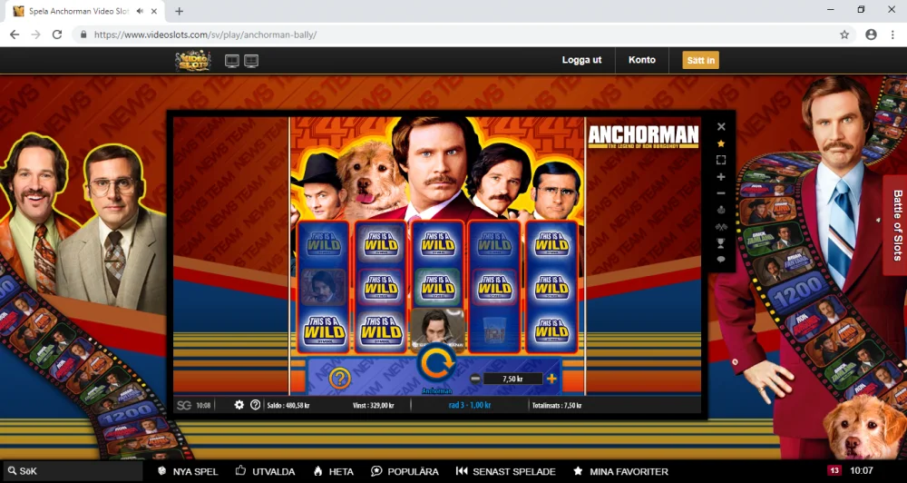
Task: Open the Chrome three-dot menu
Action: click(892, 34)
